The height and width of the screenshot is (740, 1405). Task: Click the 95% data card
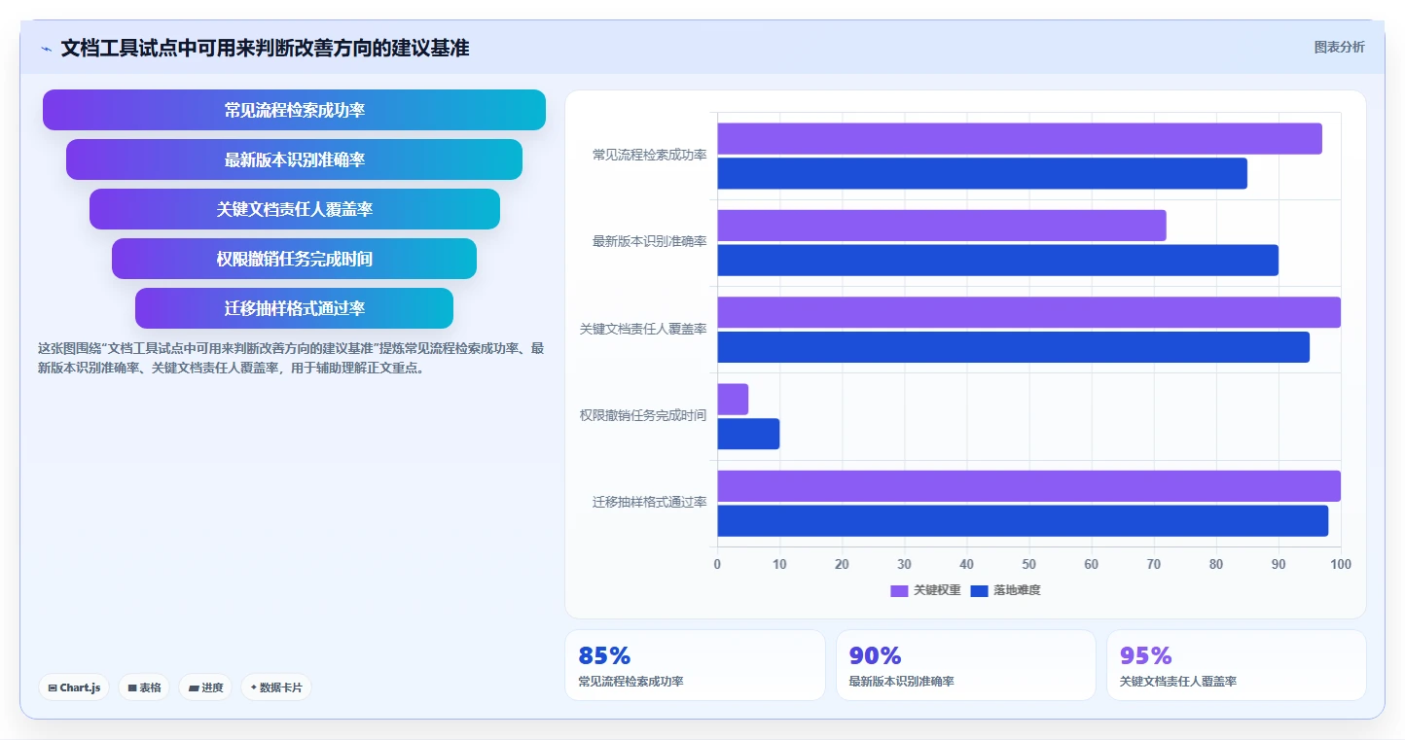(1236, 665)
